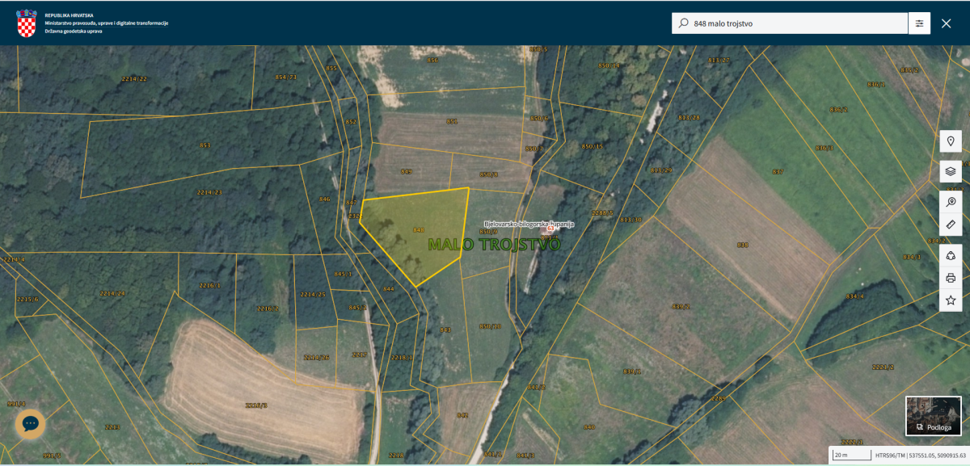Switch basemap via Podloga thumbnail
Viewport: 970px width, 466px height.
pyautogui.click(x=933, y=416)
